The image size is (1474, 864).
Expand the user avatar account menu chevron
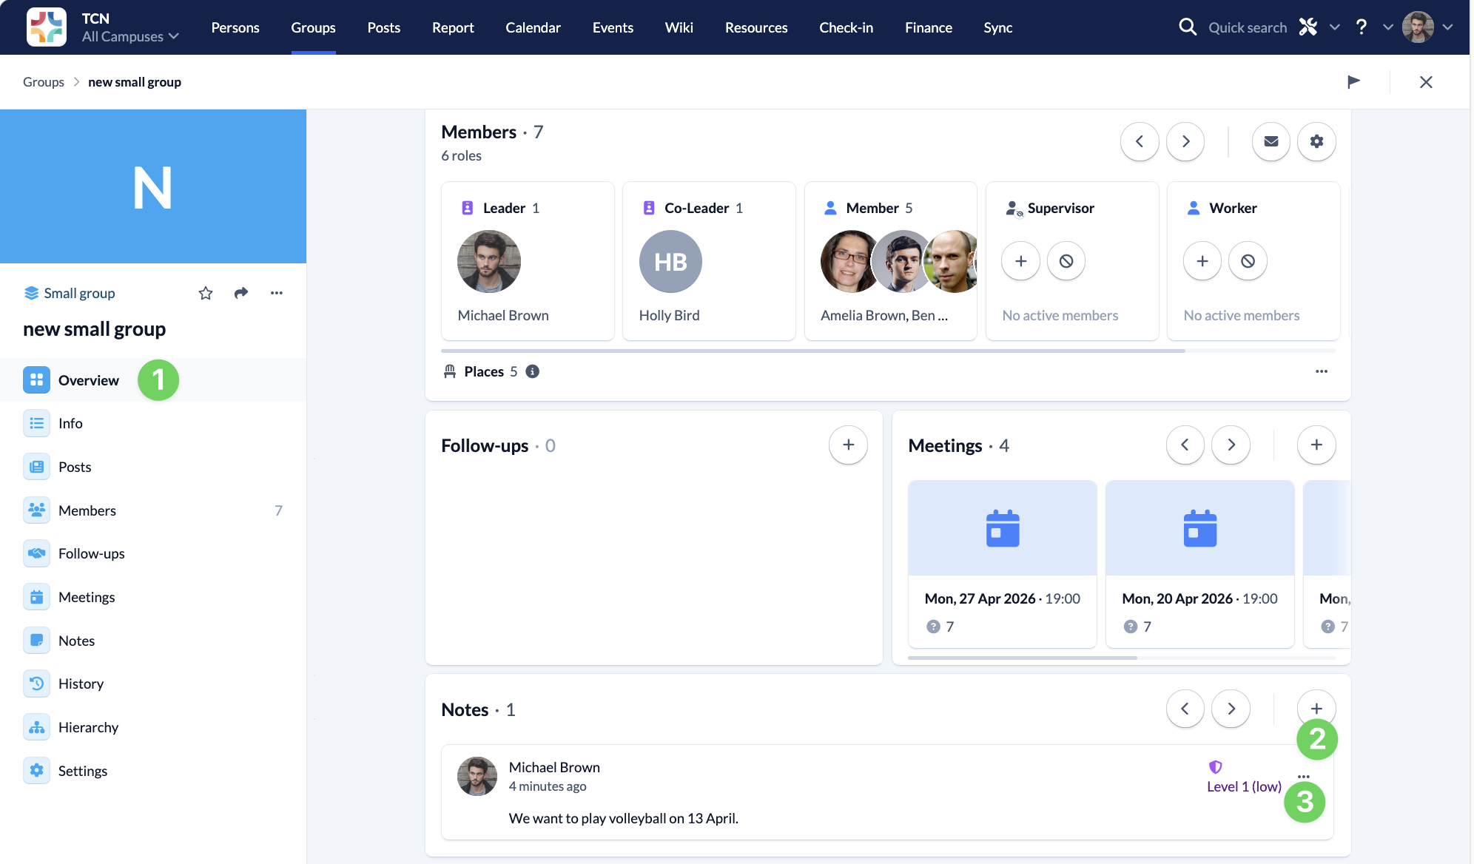click(x=1447, y=27)
